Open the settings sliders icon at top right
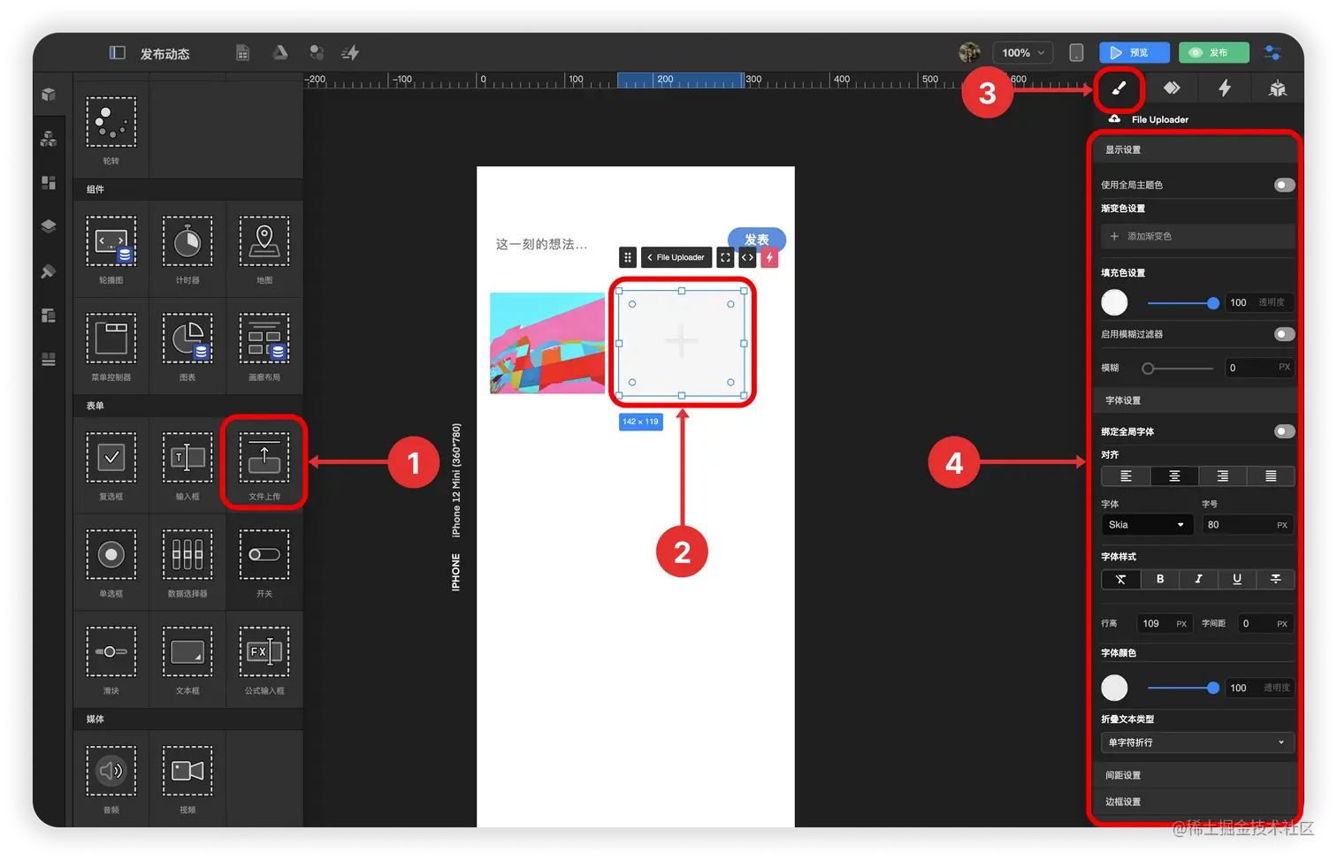The width and height of the screenshot is (1337, 860). pos(1272,53)
